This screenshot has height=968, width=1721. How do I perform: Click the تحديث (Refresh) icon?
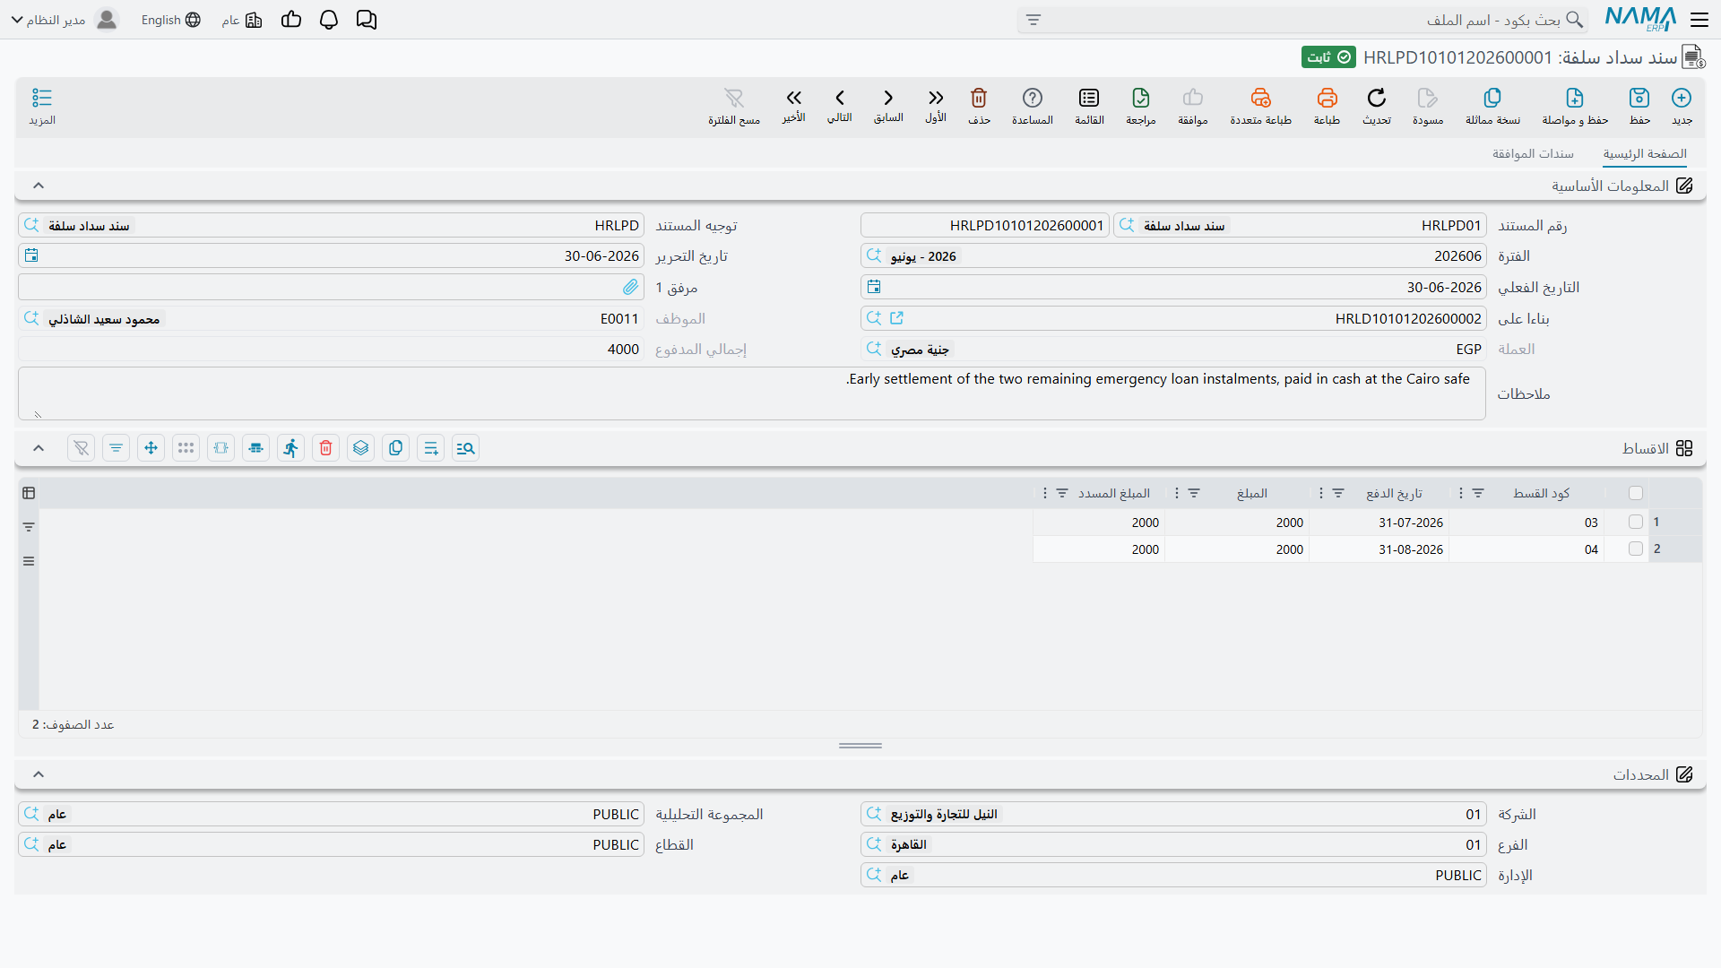(1376, 98)
